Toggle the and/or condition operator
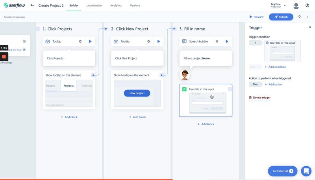Screen dimensions: 315x180 (255, 67)
